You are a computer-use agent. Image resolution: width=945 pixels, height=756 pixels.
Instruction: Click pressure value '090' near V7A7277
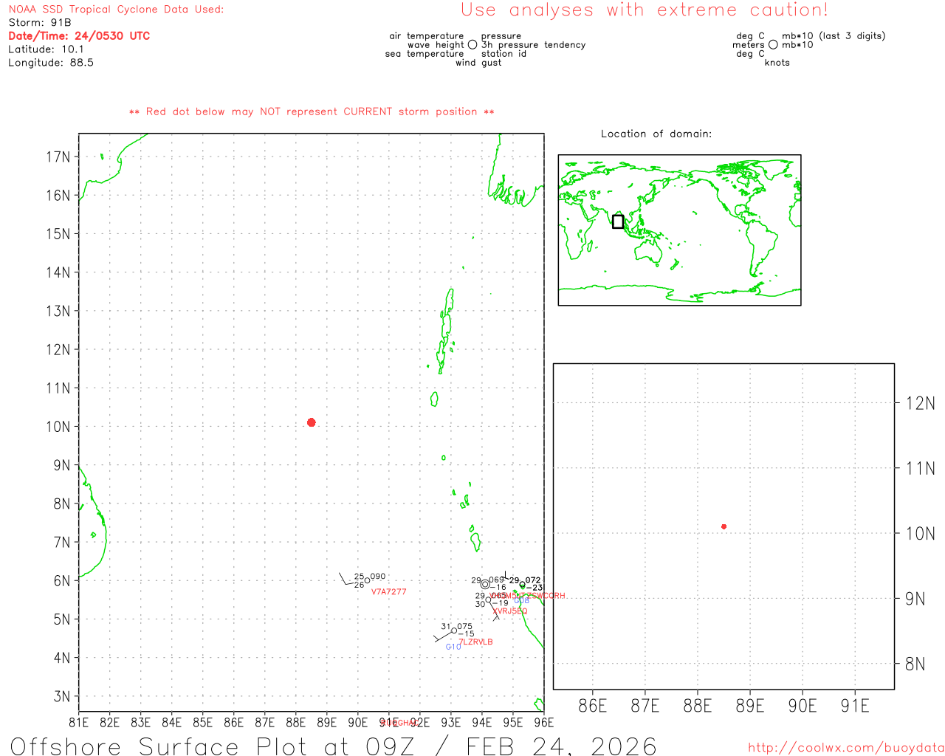378,577
